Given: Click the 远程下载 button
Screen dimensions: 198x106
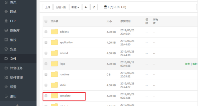Looking at the screenshot, I should click(x=61, y=7).
